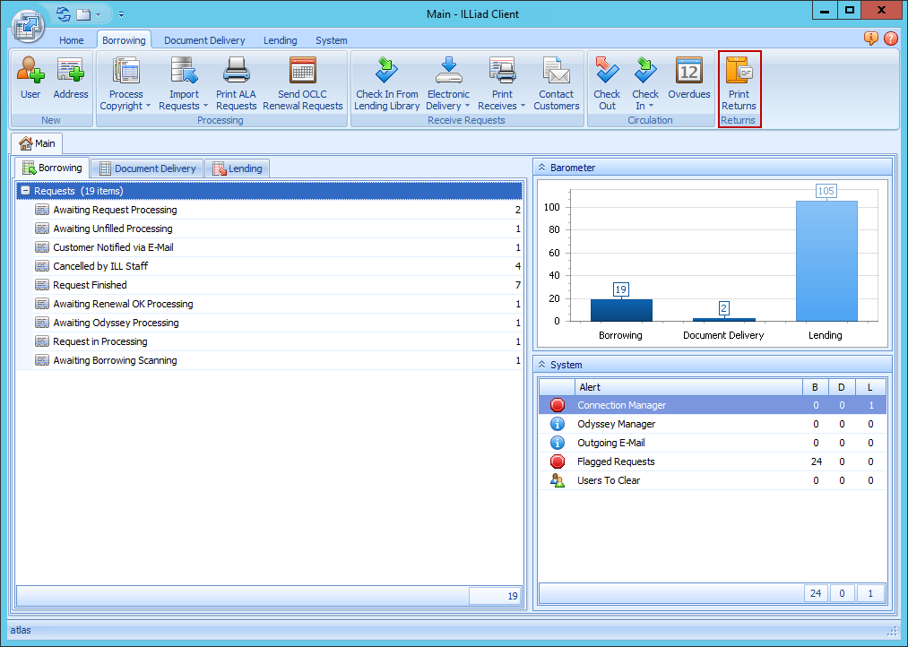The image size is (908, 647).
Task: Open the Overdues tool
Action: [x=689, y=81]
